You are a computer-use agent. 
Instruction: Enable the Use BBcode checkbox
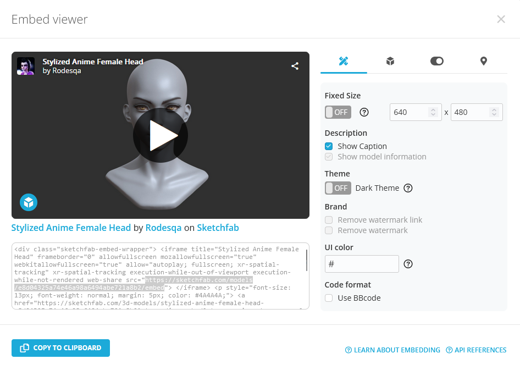329,298
